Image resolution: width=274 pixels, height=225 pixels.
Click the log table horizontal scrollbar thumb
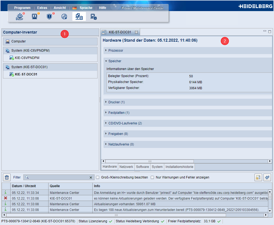point(116,215)
